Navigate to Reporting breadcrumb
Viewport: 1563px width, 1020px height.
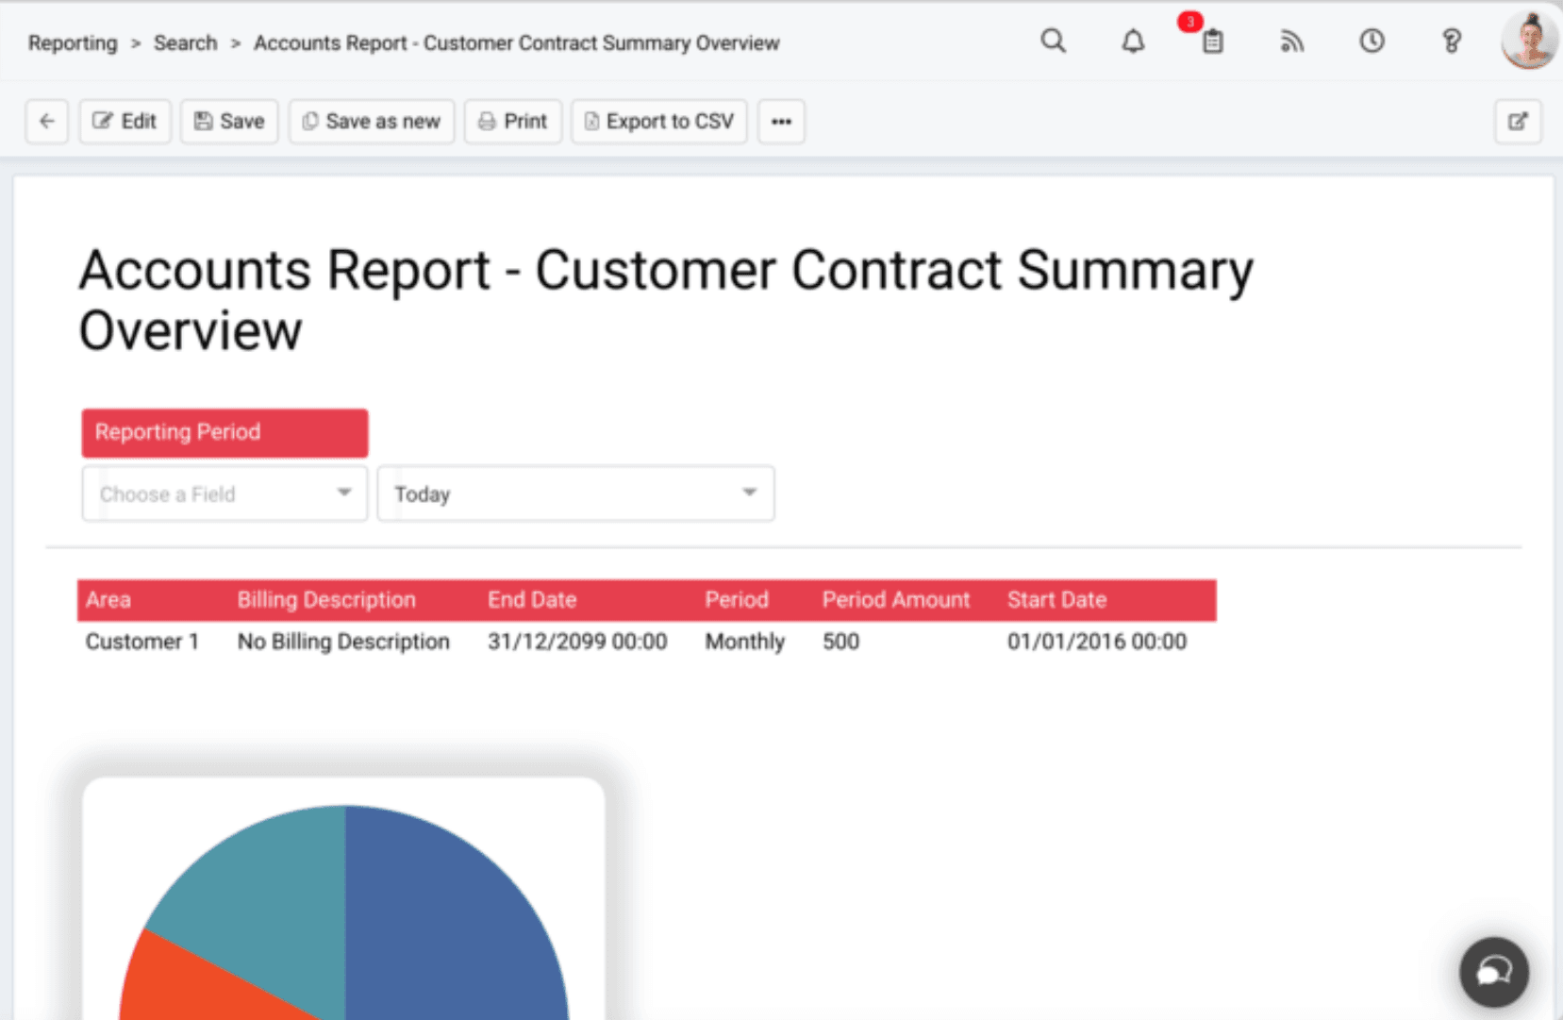pos(73,43)
